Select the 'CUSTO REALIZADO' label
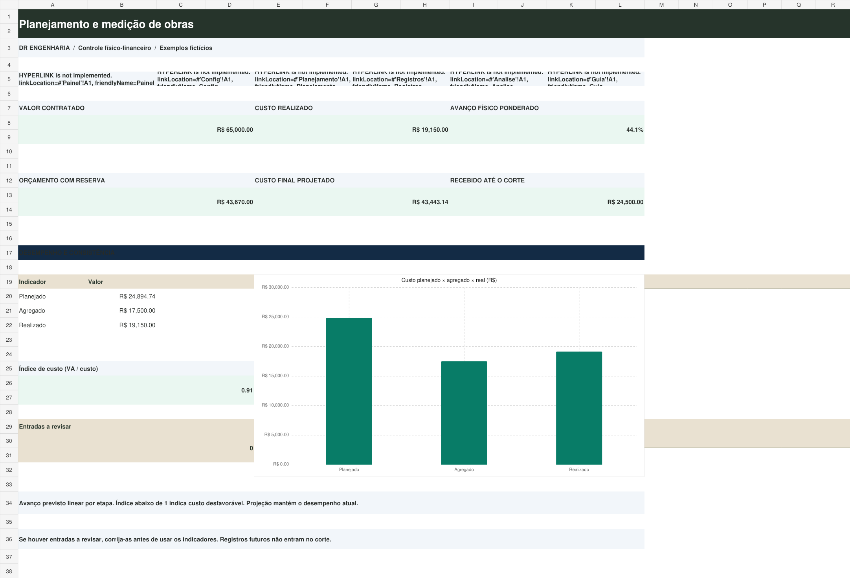850x578 pixels. [x=284, y=108]
